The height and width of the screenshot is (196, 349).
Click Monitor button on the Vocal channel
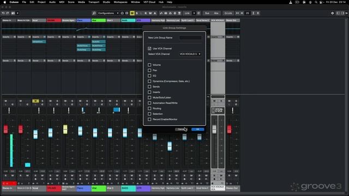pos(43,179)
